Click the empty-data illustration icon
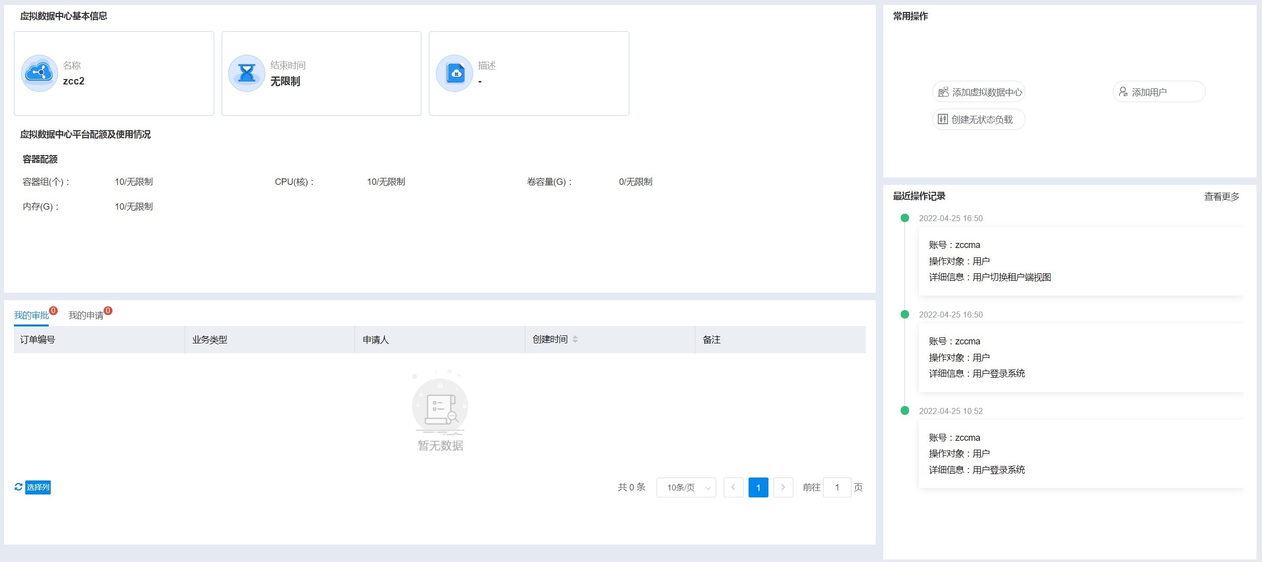Screen dimensions: 1262x562 click(440, 406)
